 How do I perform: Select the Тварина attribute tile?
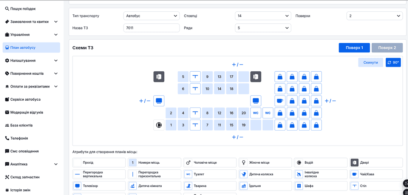coord(210,186)
